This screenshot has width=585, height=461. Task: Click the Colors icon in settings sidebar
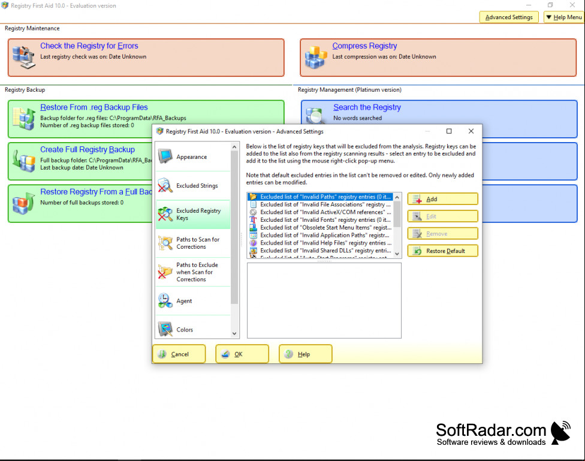pos(165,329)
